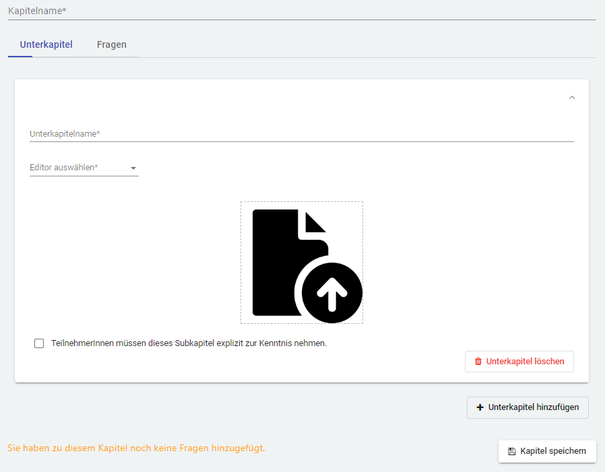605x472 pixels.
Task: Click the floppy disk save icon
Action: tap(511, 451)
